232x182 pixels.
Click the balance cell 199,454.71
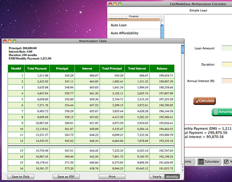(162, 76)
